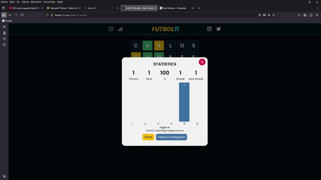Close the Natsune97 Stream tab
This screenshot has width=321, height=180.
pyautogui.click(x=80, y=8)
